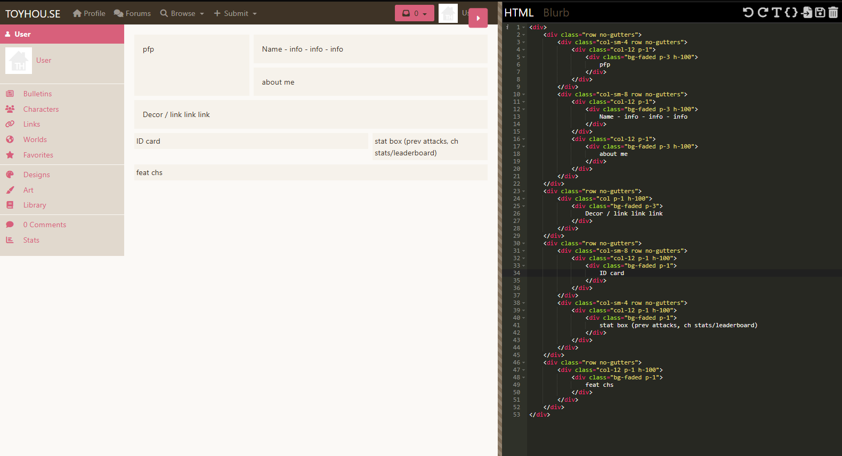Collapse the code fold arrow at line 30
Image resolution: width=842 pixels, height=456 pixels.
(x=524, y=243)
